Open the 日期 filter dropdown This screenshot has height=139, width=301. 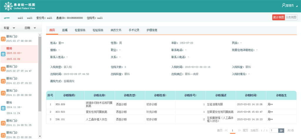pos(30,28)
